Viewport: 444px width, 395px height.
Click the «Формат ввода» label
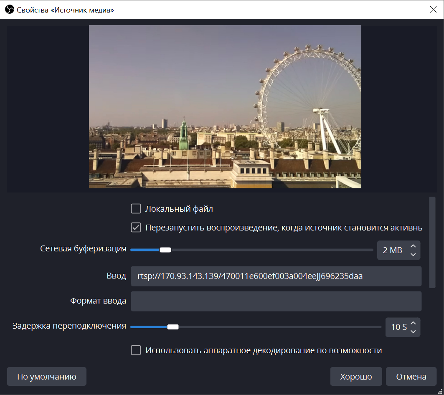(98, 301)
